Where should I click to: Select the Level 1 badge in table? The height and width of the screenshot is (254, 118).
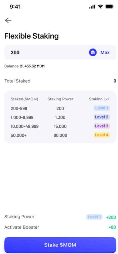(x=102, y=108)
